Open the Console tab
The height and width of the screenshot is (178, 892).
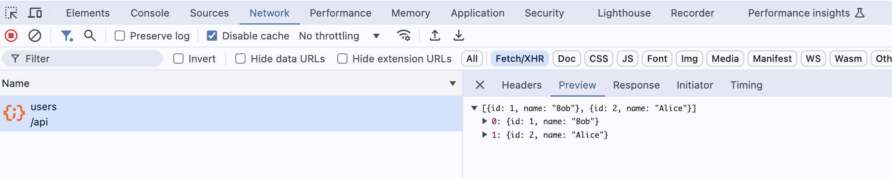[150, 13]
